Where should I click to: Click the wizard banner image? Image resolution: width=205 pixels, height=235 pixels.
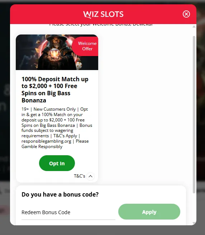click(57, 52)
